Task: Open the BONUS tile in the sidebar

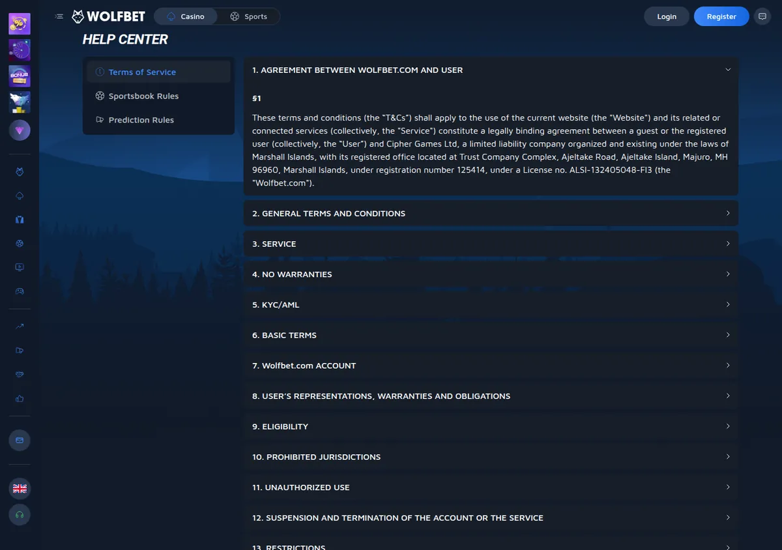Action: coord(20,76)
